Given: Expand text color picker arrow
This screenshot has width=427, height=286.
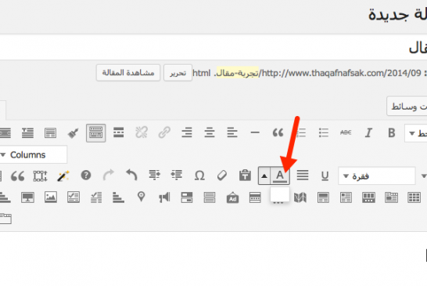Looking at the screenshot, I should tap(264, 176).
